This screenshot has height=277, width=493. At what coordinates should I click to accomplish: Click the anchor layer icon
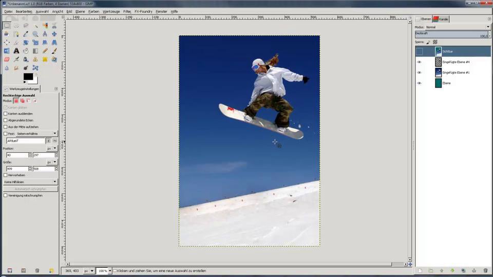click(x=474, y=270)
